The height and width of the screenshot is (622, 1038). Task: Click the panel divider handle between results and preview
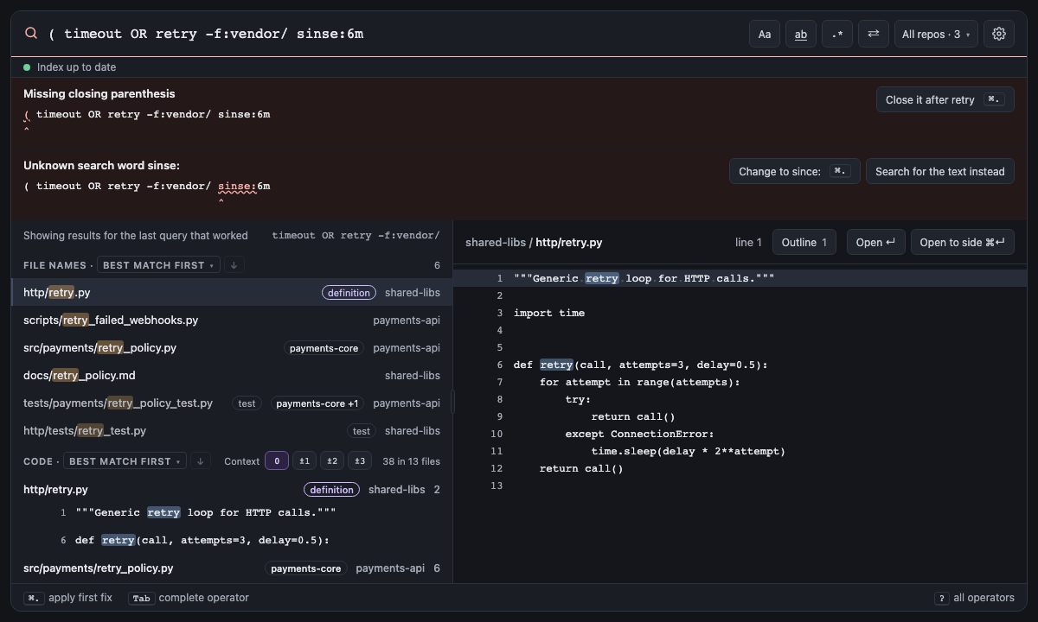click(x=453, y=402)
